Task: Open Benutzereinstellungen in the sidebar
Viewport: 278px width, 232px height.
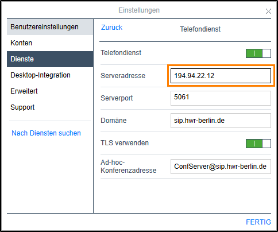Action: point(50,27)
